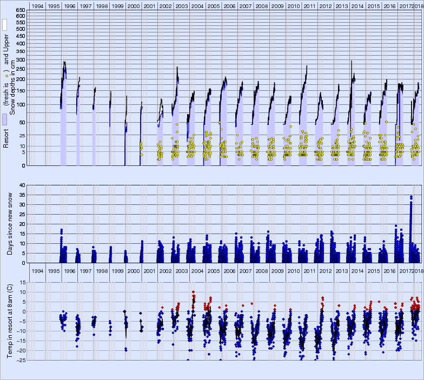The height and width of the screenshot is (380, 424).
Task: Click 1998 in the lower year row
Action: coord(101,270)
